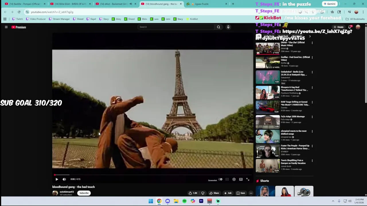The image size is (367, 206).
Task: Show hidden system tray icons
Action: coord(333,201)
